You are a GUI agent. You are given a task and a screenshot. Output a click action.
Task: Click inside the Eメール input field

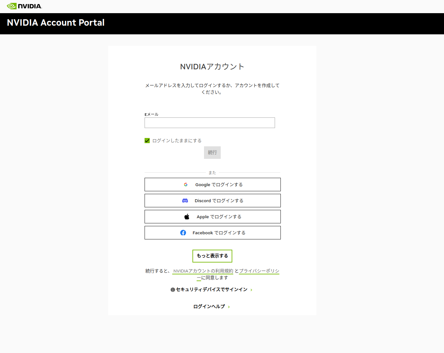tap(209, 123)
